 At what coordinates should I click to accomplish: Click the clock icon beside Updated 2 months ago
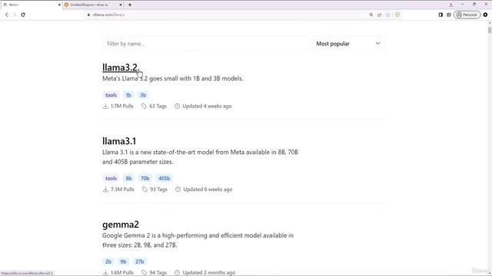(178, 273)
